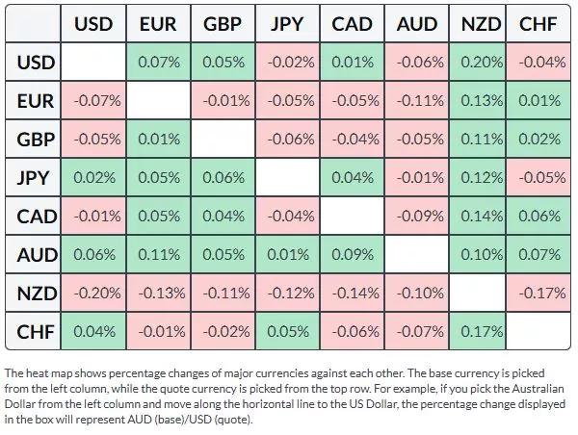Select CAD/AUD cell showing -0.09%

417,217
